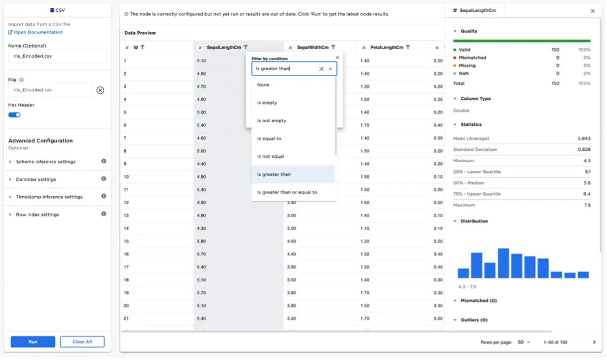Screen dimensions: 607x360
Task: Select 'Is greater than or equal to'
Action: coord(287,193)
